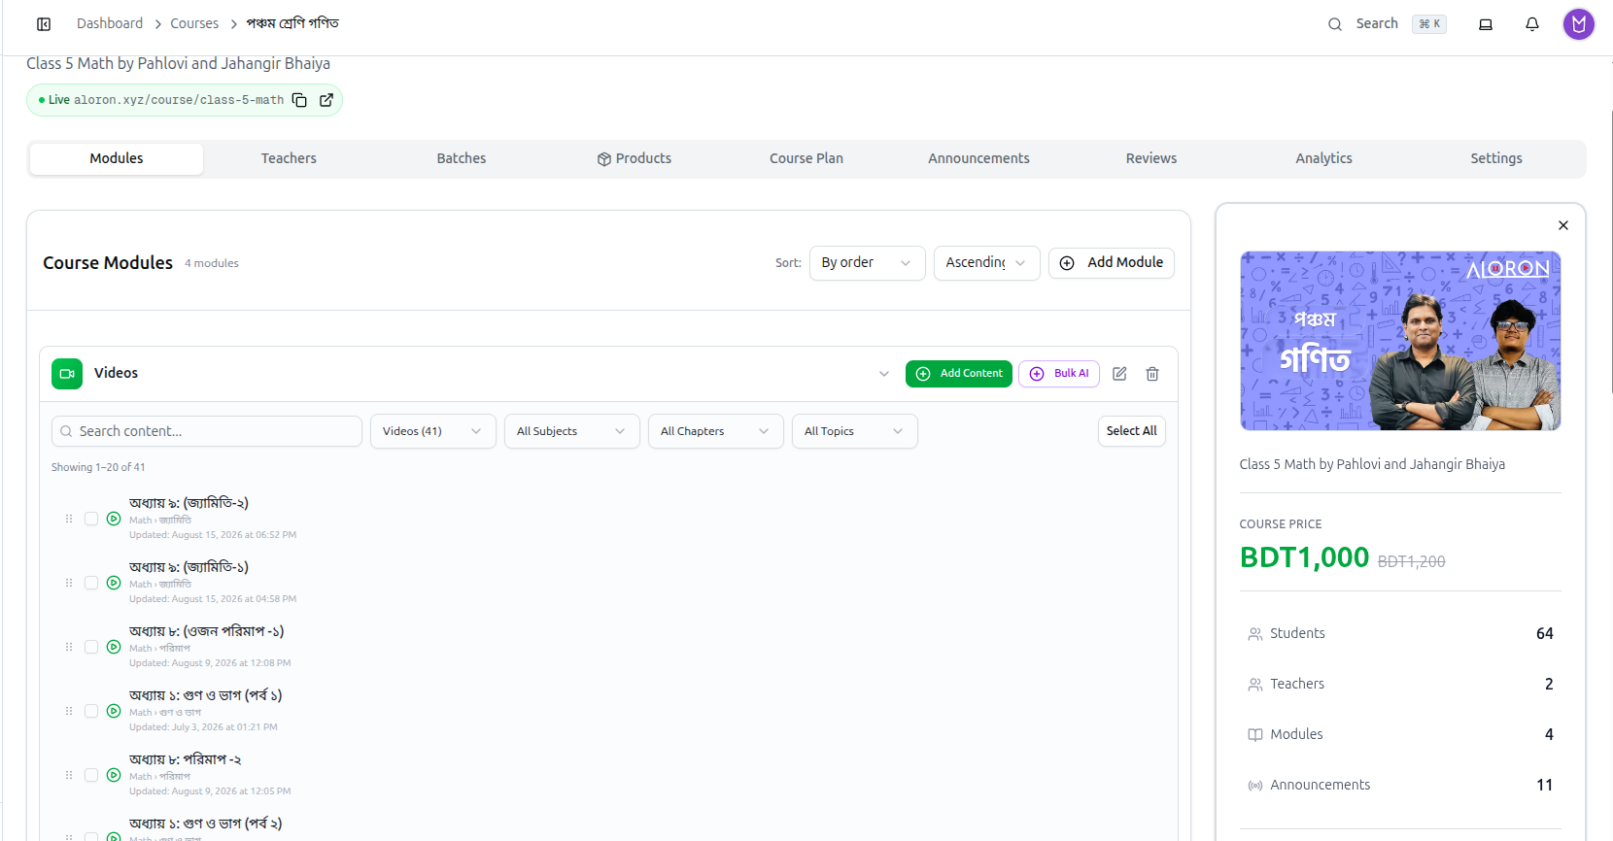Click drag handle of ওজন পরিমাপ -১ row
This screenshot has width=1613, height=841.
click(69, 647)
